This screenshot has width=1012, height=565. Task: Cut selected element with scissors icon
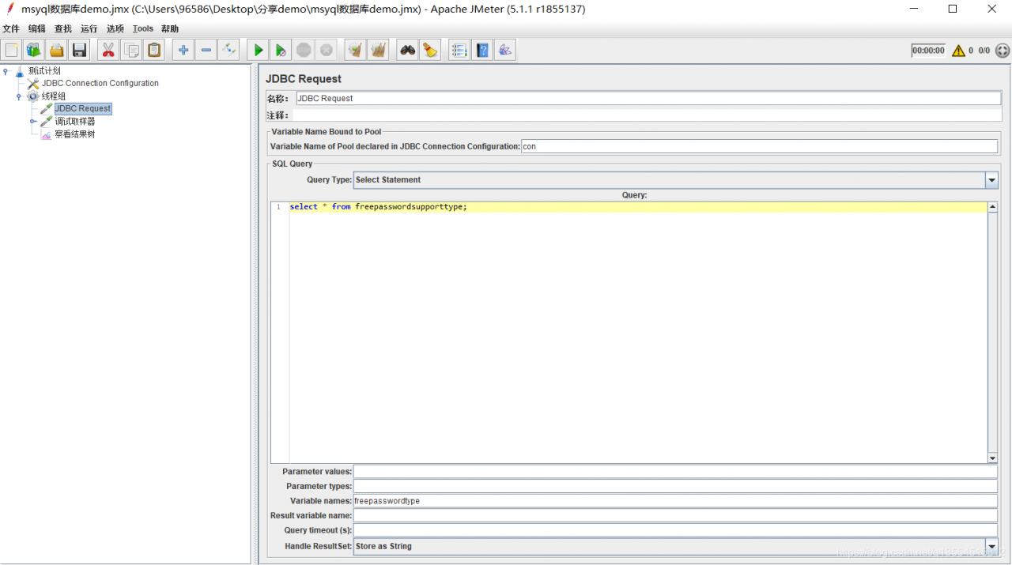tap(108, 51)
